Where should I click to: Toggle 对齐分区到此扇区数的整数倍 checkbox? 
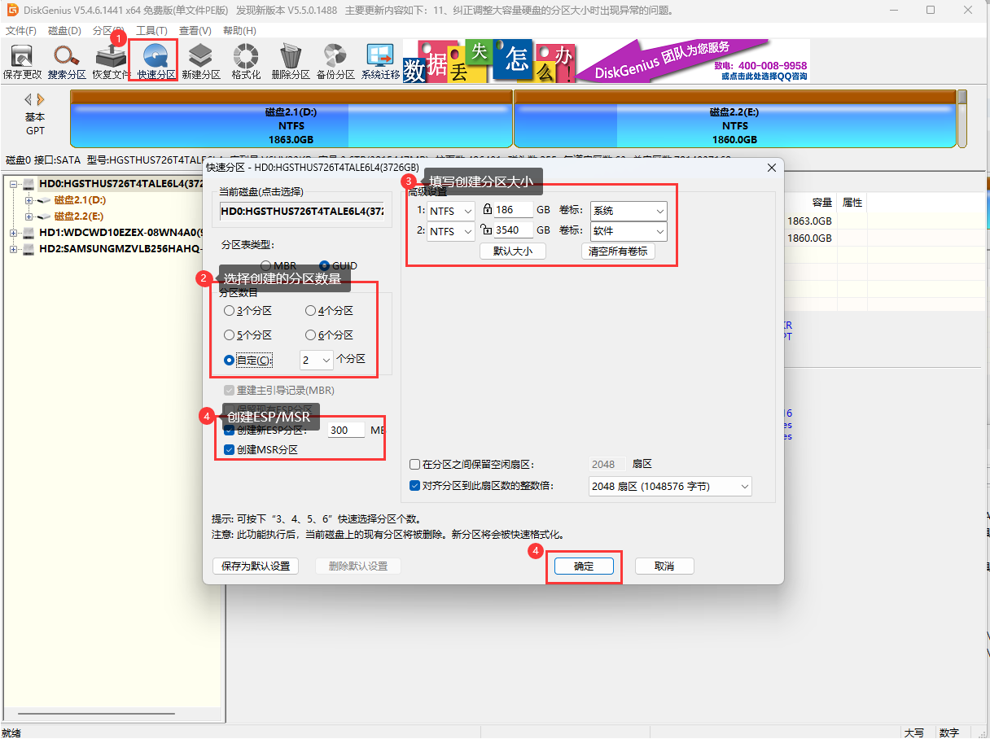pos(414,486)
